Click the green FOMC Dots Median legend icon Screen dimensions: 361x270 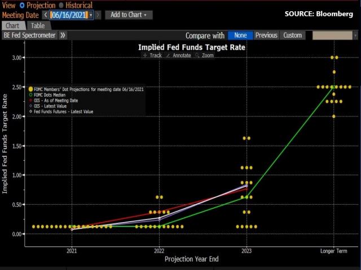click(x=30, y=94)
